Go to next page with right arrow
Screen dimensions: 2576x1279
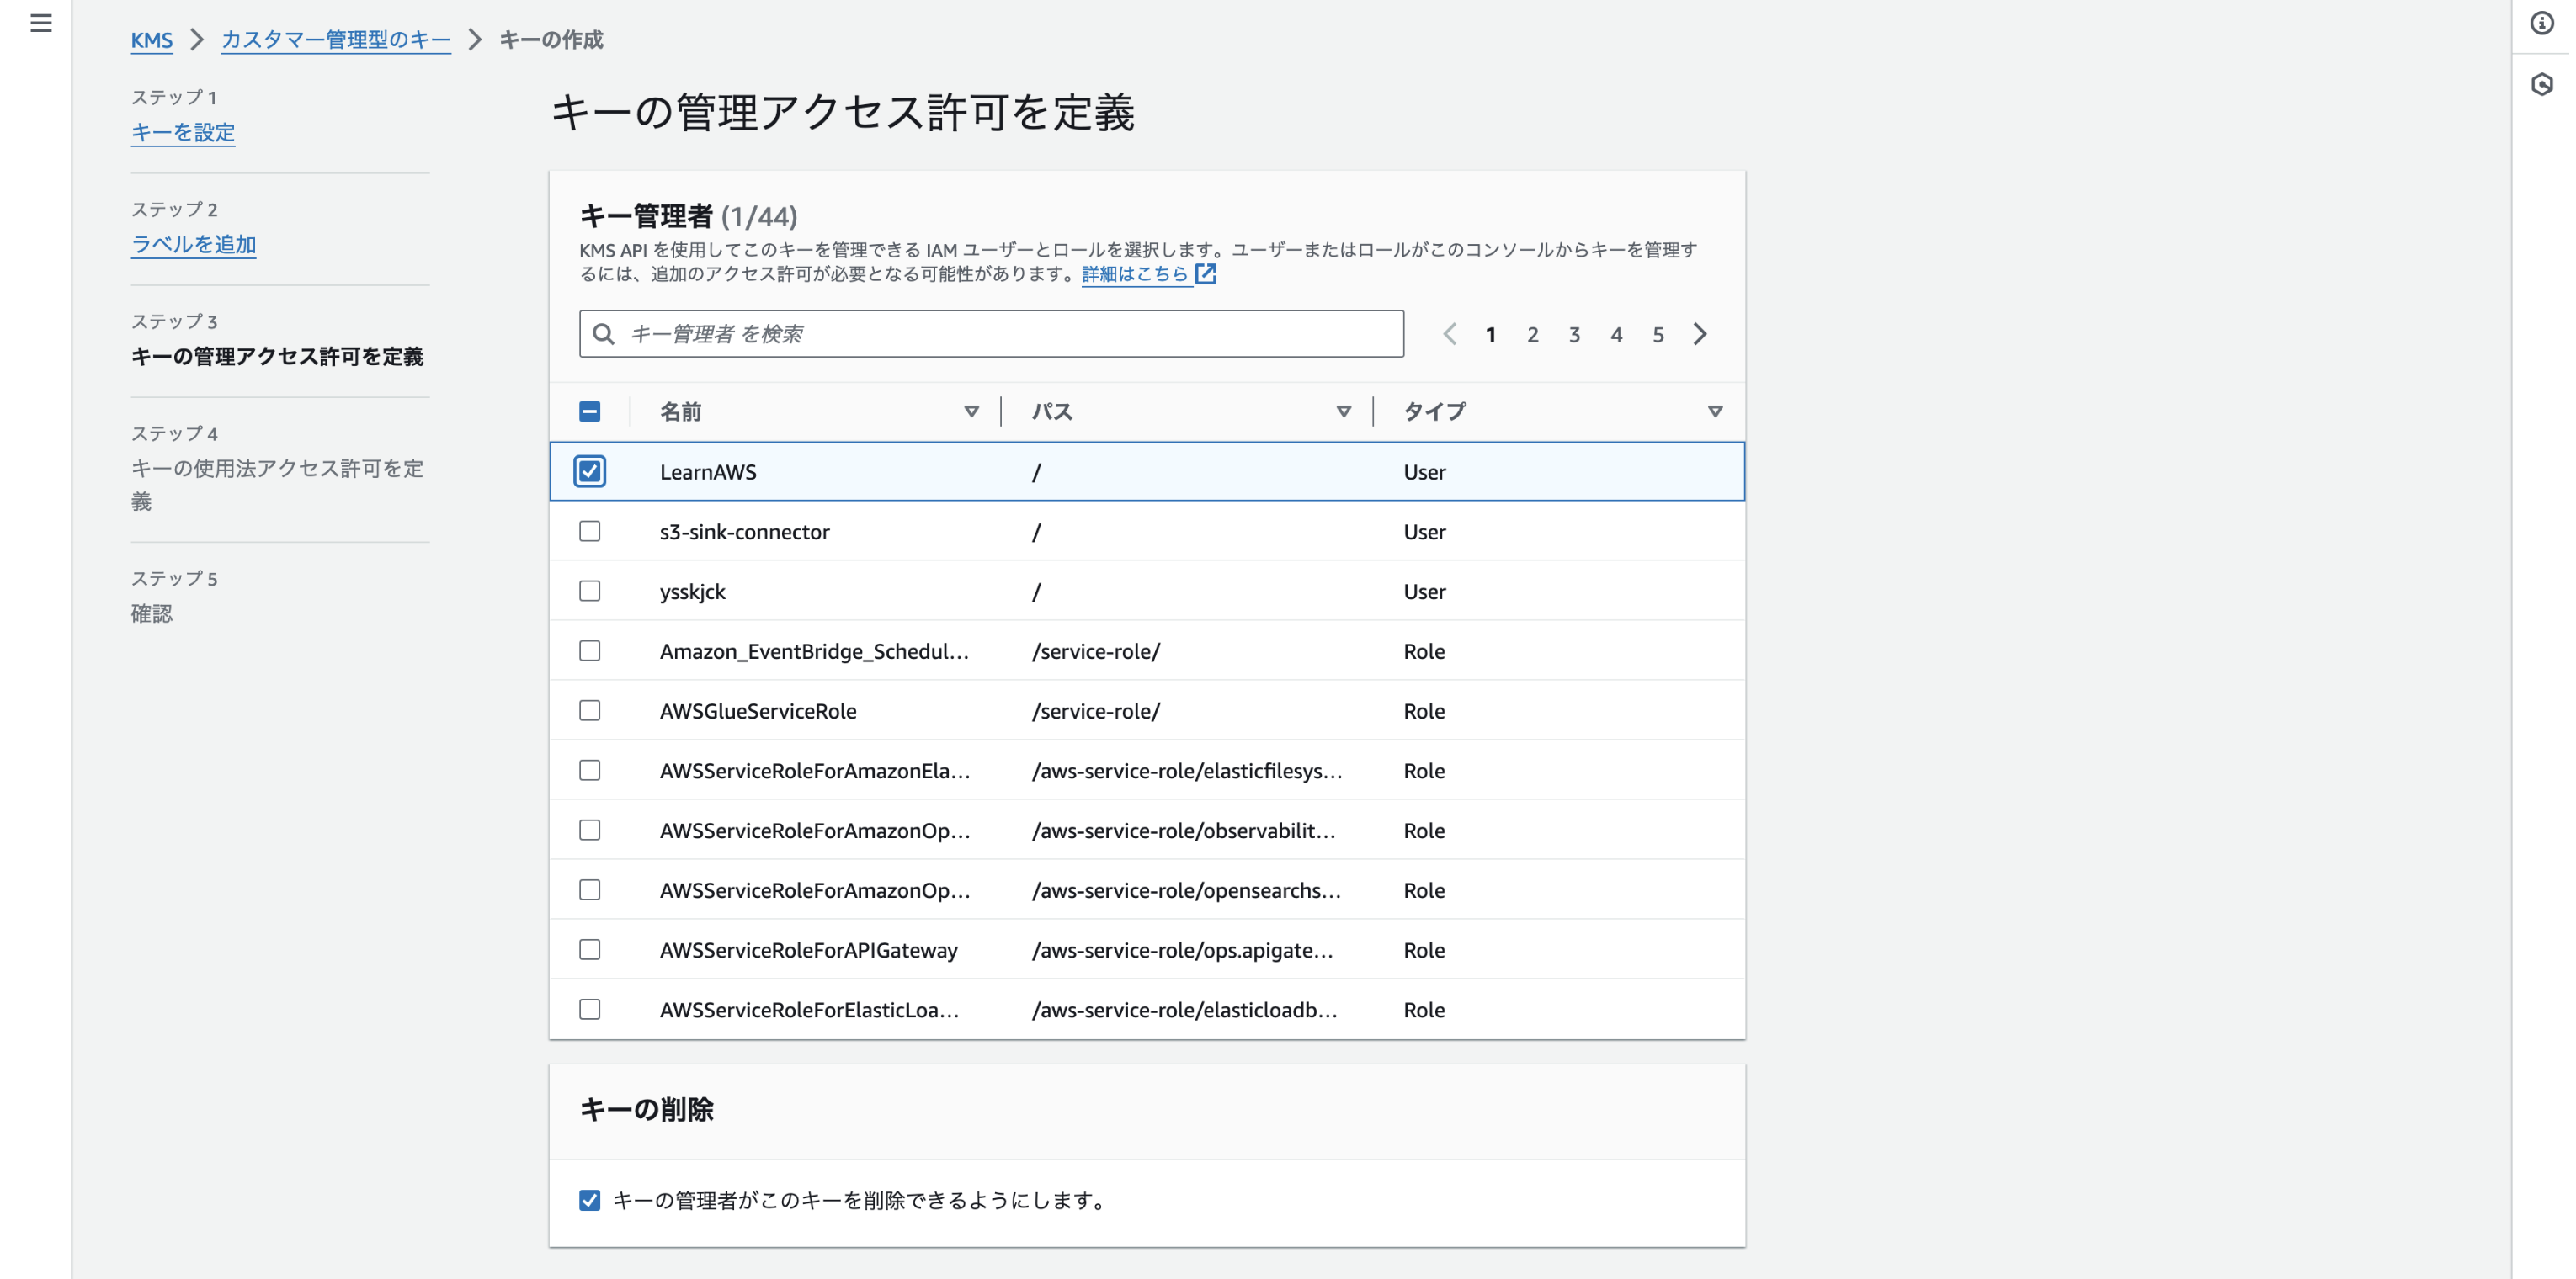1700,334
